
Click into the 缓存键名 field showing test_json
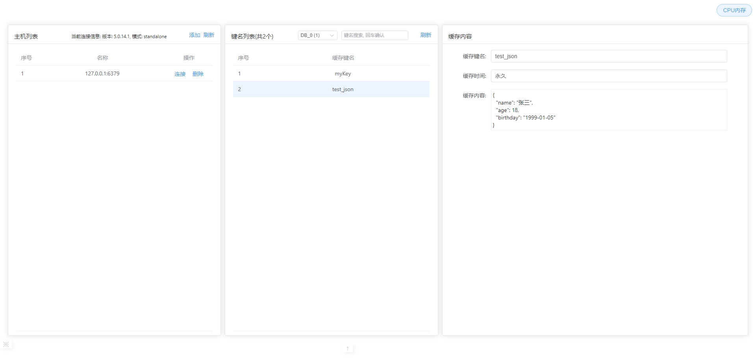tap(608, 56)
